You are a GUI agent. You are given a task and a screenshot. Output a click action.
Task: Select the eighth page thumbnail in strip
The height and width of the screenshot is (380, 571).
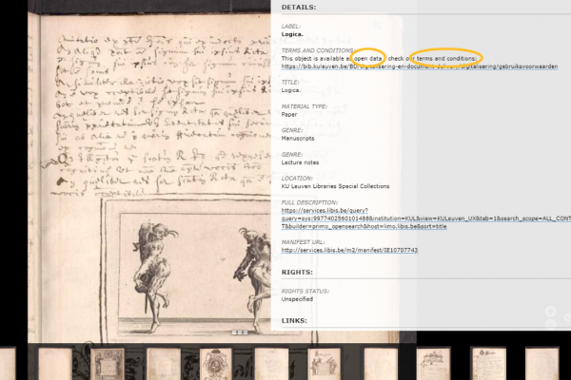380,363
